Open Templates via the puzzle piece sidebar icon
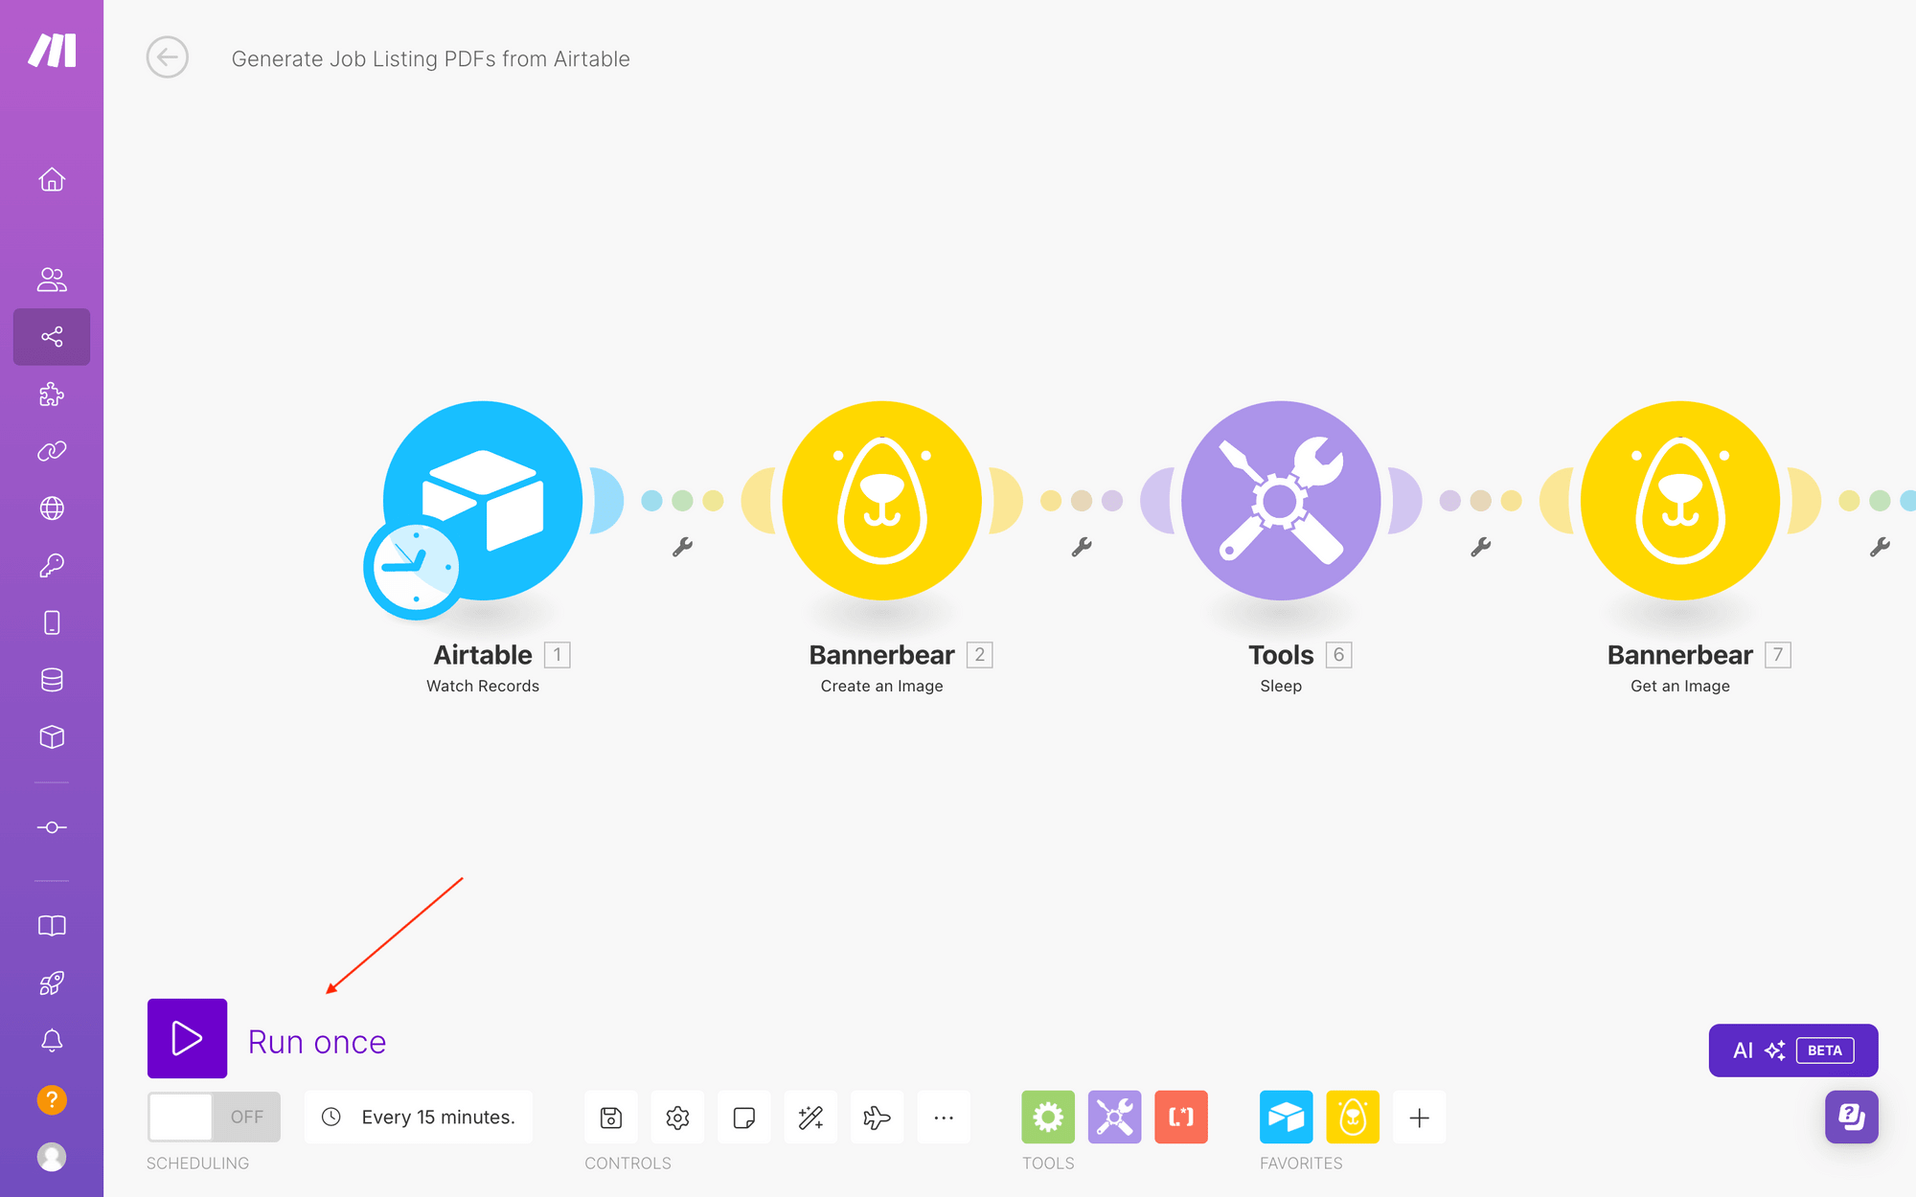Image resolution: width=1916 pixels, height=1197 pixels. [x=52, y=395]
